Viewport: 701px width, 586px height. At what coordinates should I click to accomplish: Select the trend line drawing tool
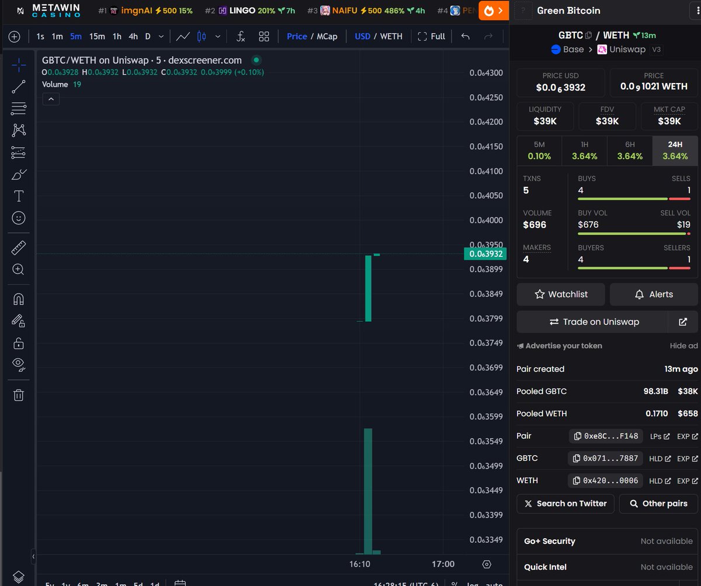pos(19,87)
